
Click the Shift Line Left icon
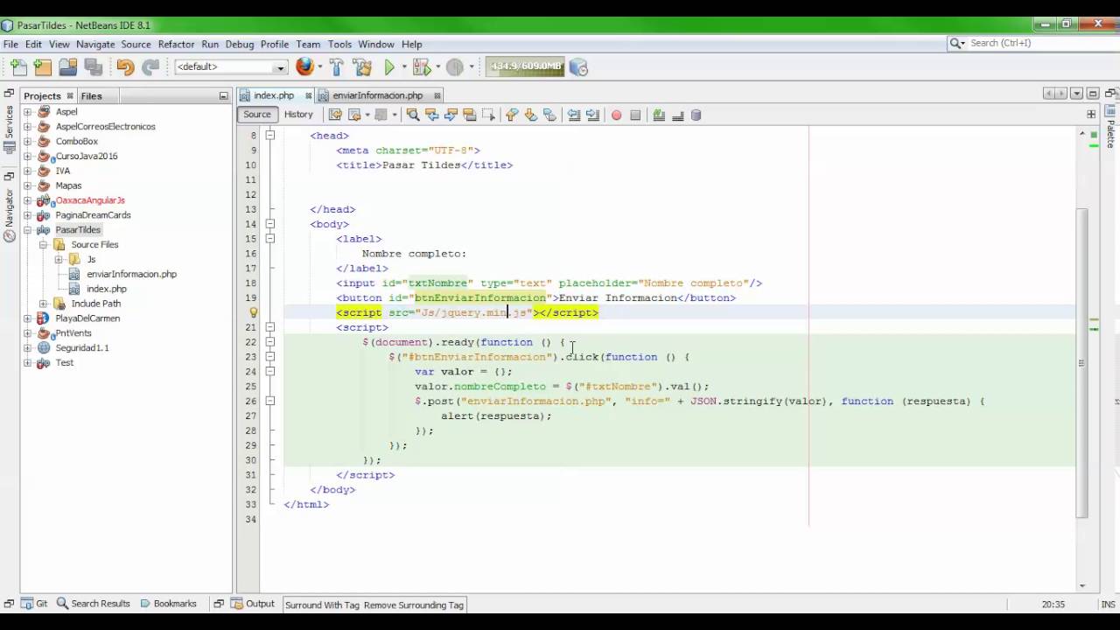pyautogui.click(x=573, y=115)
